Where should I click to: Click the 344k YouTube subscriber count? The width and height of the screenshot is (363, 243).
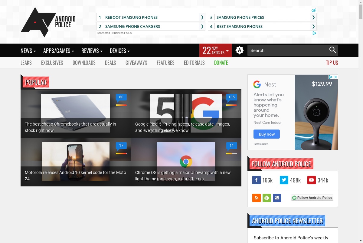[323, 180]
